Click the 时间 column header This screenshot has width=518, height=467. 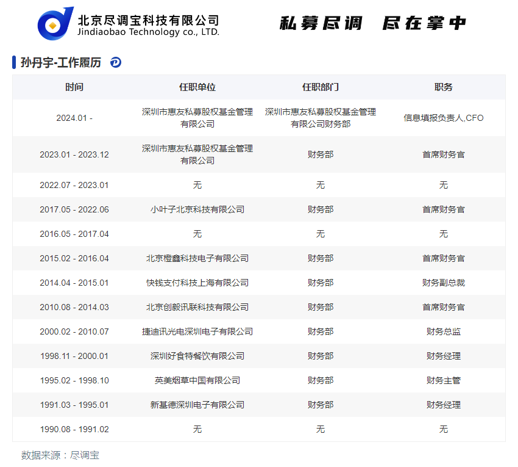pyautogui.click(x=74, y=87)
